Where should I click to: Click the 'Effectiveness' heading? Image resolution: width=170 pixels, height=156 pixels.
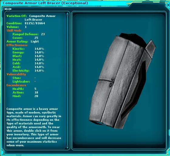pos(17,45)
